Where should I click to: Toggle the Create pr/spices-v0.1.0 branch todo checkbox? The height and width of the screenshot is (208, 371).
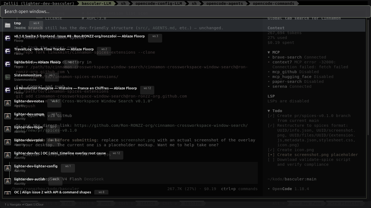271,116
